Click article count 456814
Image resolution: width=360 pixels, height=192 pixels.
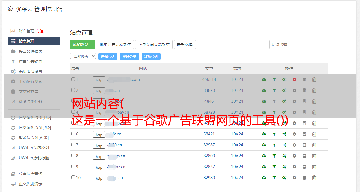[209, 79]
